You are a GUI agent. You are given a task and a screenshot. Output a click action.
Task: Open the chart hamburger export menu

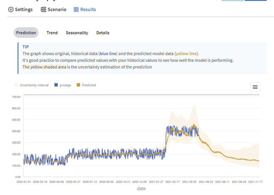(x=255, y=87)
